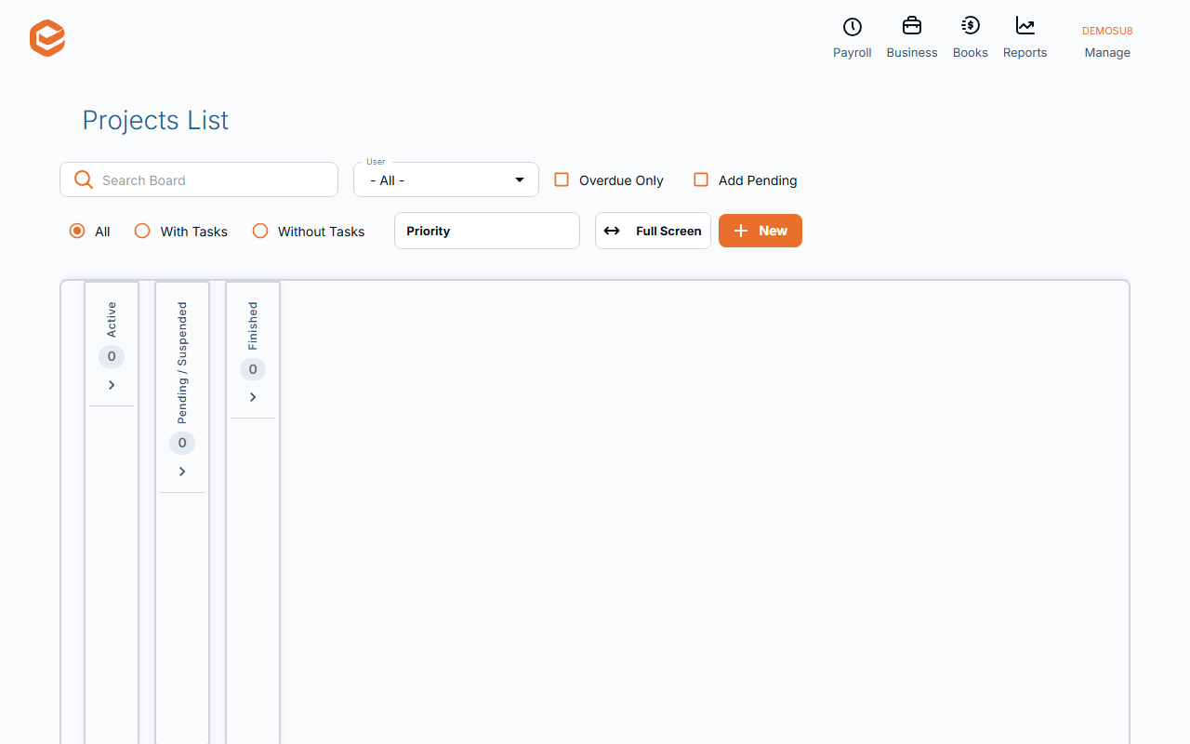Click the Pending / Suspended column title

[x=182, y=363]
